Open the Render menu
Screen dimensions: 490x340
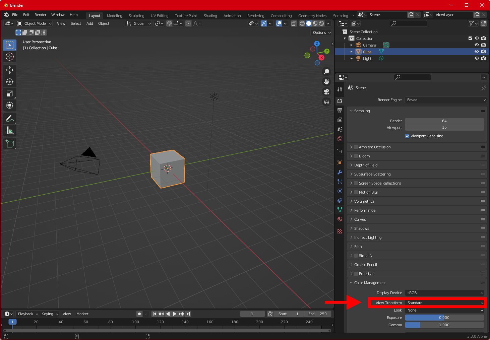coord(41,15)
